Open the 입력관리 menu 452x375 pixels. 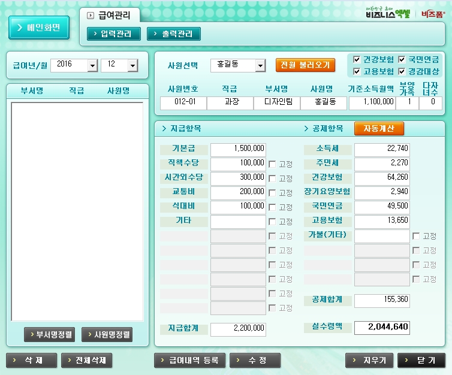113,34
